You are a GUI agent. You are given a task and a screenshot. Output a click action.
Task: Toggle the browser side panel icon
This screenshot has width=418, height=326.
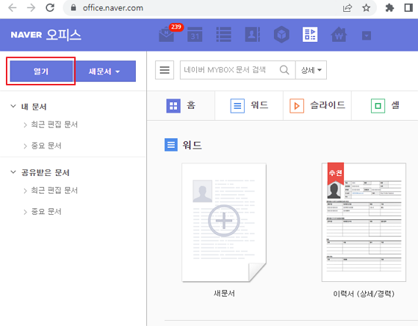coord(408,8)
